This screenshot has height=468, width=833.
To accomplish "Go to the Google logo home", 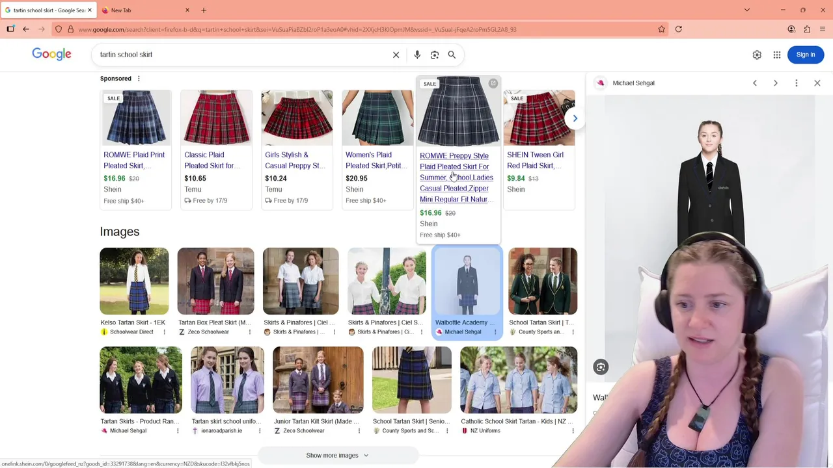I will pyautogui.click(x=51, y=55).
